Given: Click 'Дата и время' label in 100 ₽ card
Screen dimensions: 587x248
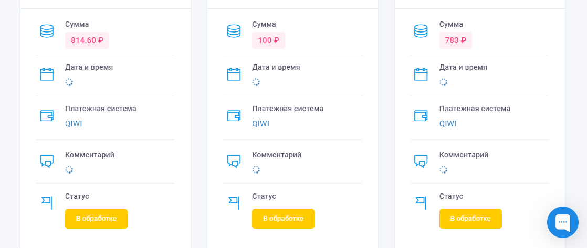Looking at the screenshot, I should (276, 67).
